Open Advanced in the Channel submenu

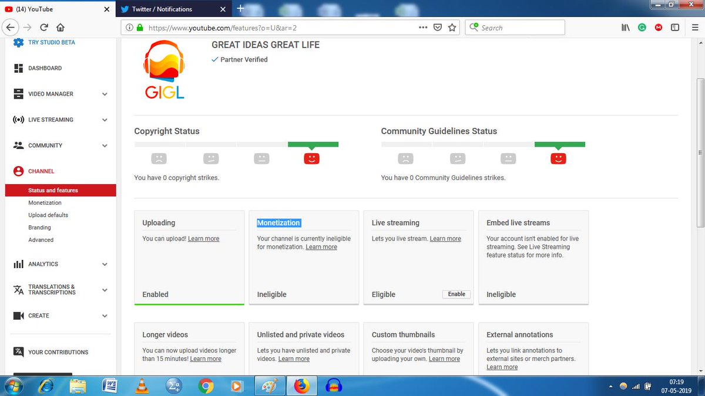pos(41,239)
